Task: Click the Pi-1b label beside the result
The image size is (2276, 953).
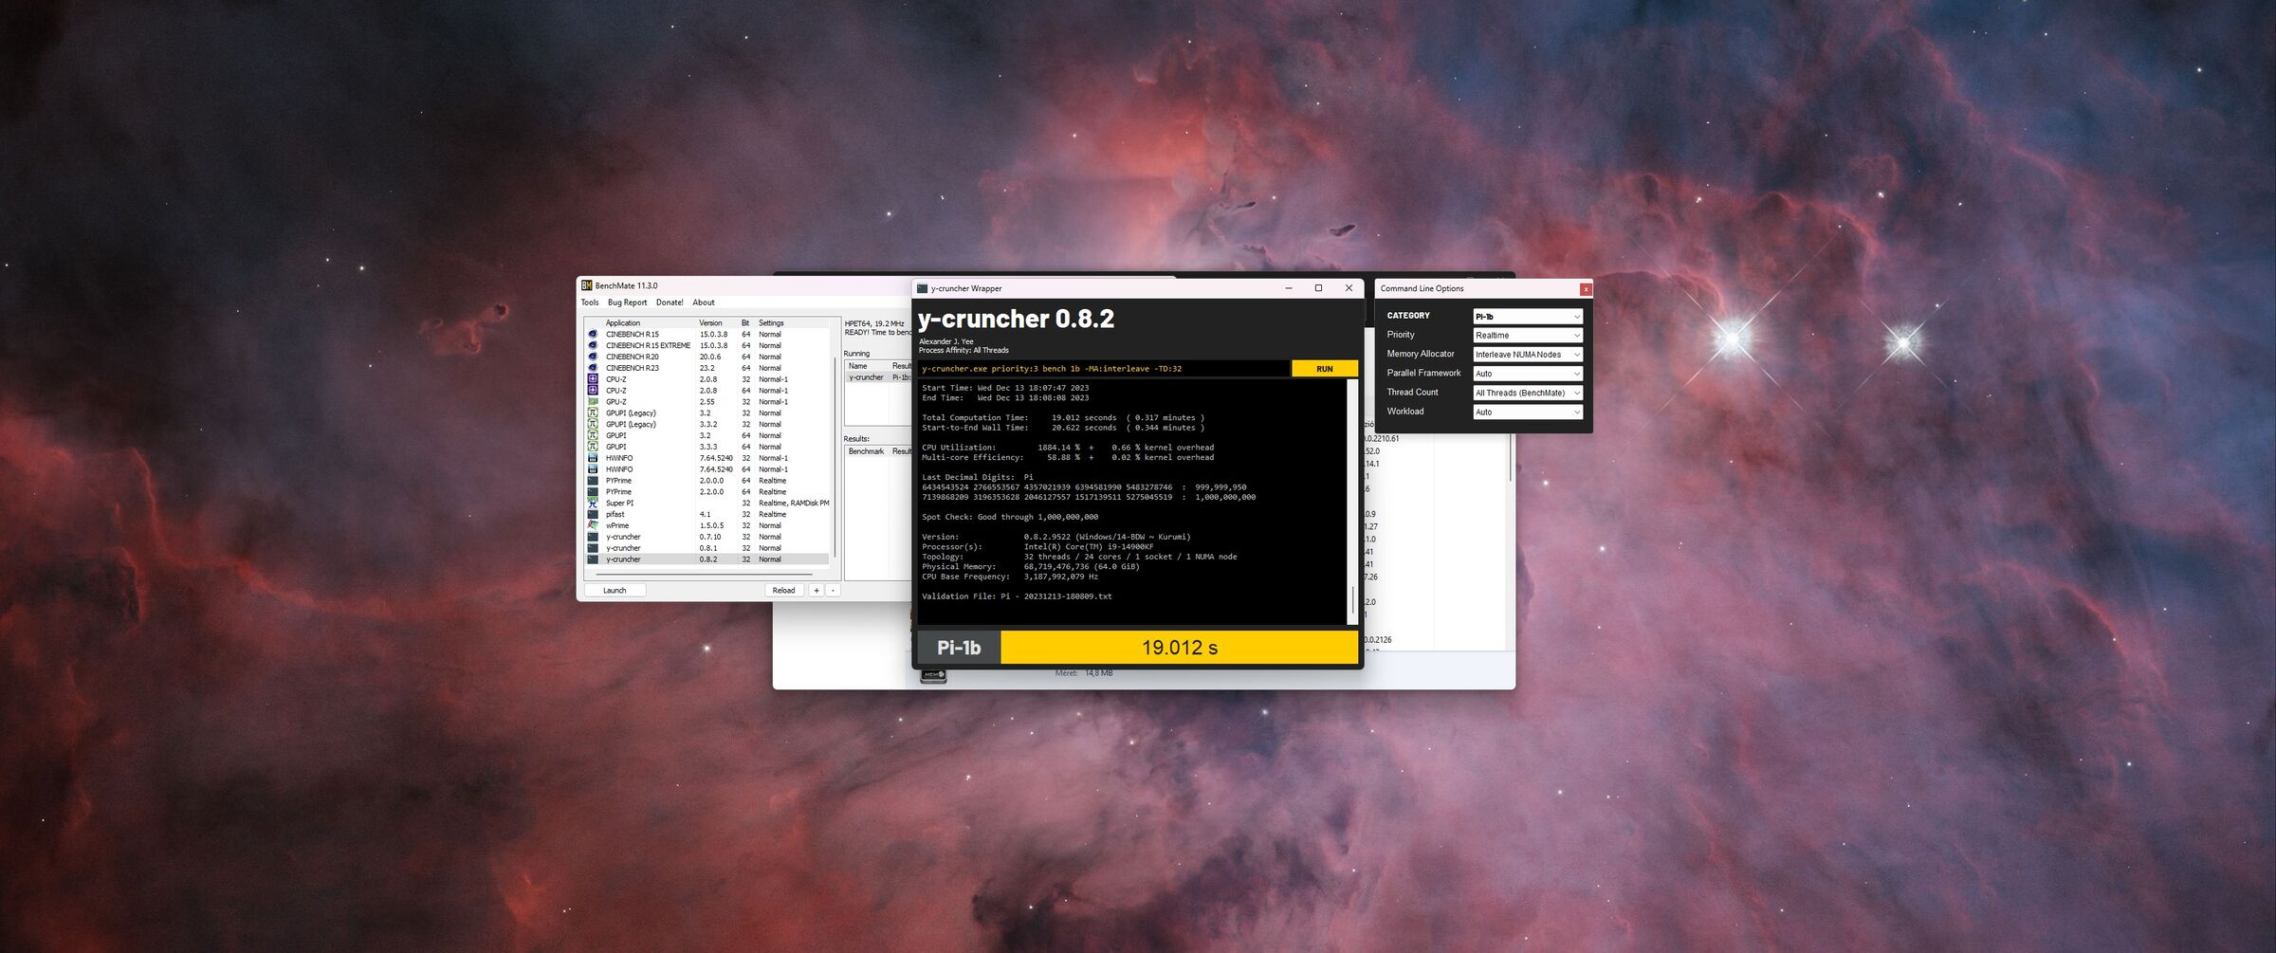Action: 959,648
